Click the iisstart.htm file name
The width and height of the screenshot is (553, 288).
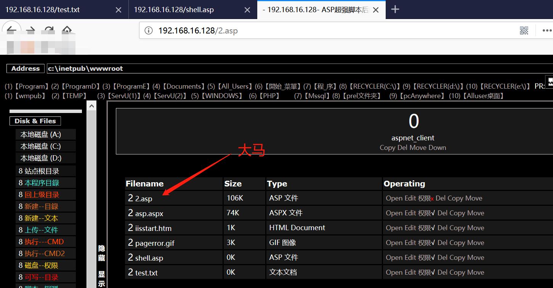153,229
